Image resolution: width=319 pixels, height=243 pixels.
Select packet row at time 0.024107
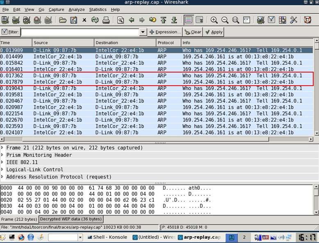[x=156, y=133]
